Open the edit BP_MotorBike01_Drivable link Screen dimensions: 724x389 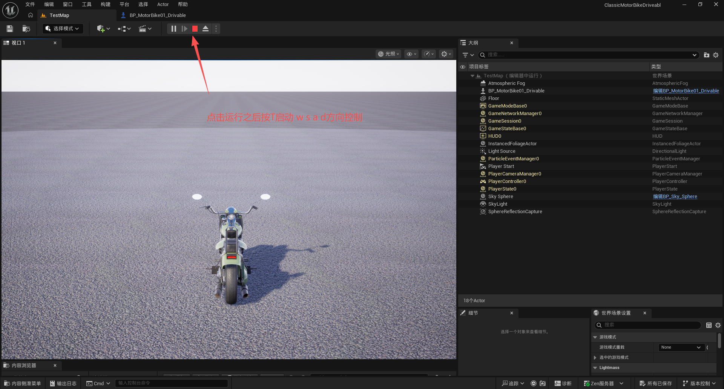pos(686,91)
